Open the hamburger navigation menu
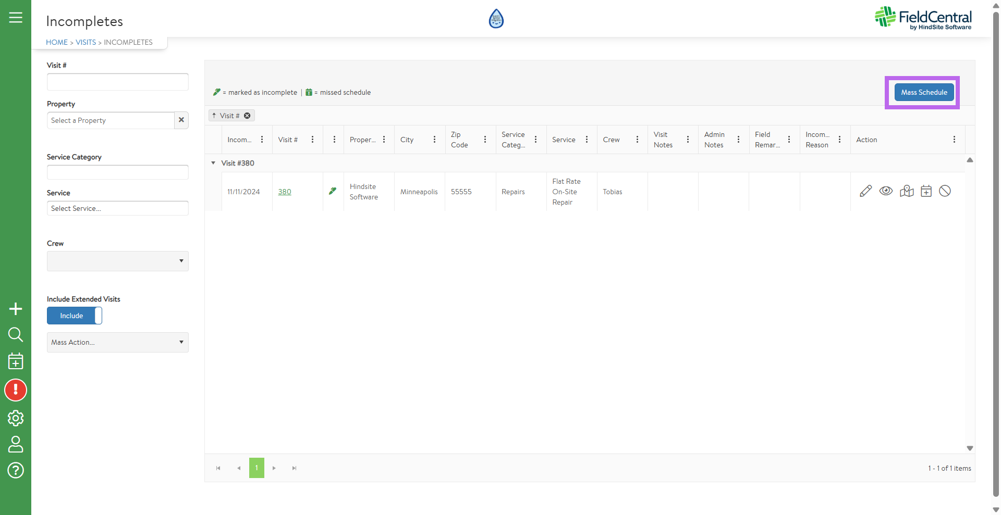1001x515 pixels. point(16,18)
